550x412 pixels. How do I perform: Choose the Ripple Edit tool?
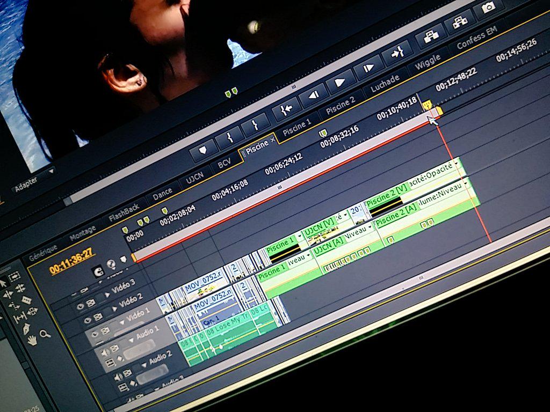[9, 295]
